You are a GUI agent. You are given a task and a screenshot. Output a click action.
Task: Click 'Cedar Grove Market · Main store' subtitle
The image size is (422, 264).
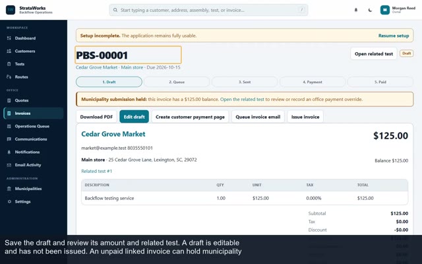(x=109, y=67)
